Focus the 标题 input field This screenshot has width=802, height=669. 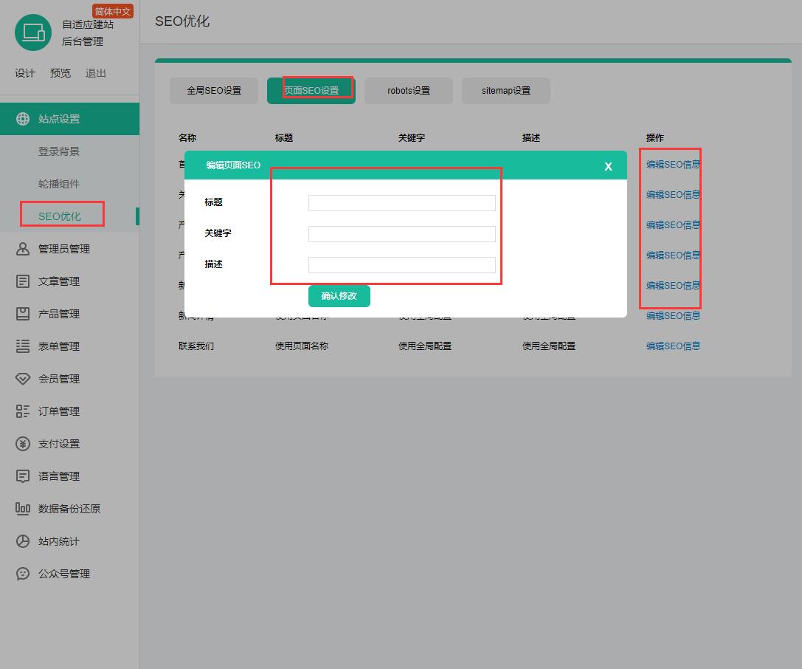click(x=401, y=203)
